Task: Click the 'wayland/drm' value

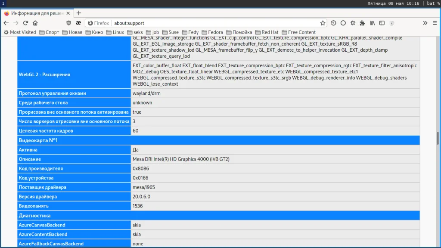Action: click(146, 93)
